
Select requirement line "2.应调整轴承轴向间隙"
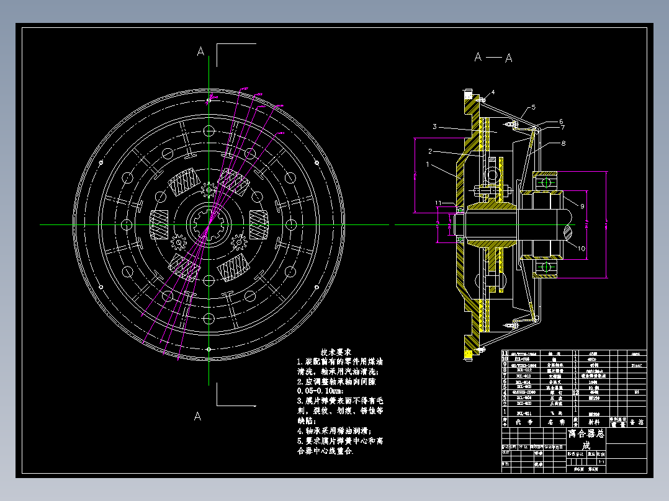pyautogui.click(x=336, y=381)
